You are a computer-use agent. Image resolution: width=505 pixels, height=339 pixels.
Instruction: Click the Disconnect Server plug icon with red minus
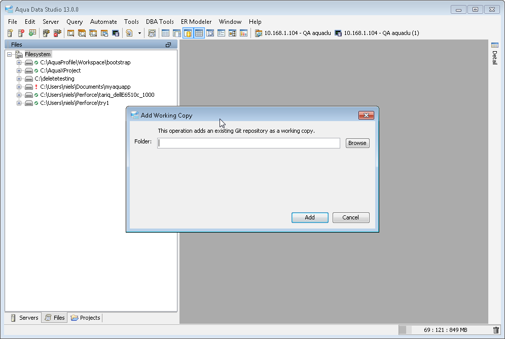(x=57, y=33)
